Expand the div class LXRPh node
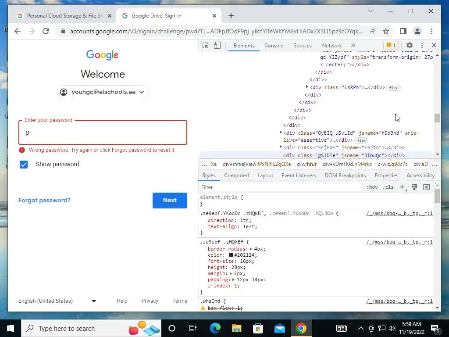The width and height of the screenshot is (449, 337). pos(307,86)
